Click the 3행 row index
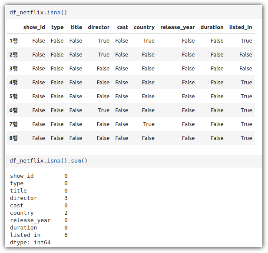The width and height of the screenshot is (268, 253). (13, 68)
